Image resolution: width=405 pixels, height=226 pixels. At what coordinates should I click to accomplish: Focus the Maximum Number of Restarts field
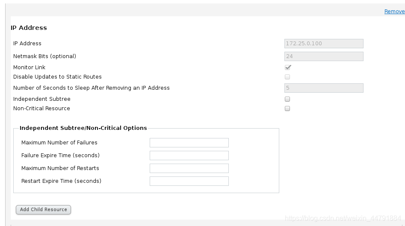189,168
